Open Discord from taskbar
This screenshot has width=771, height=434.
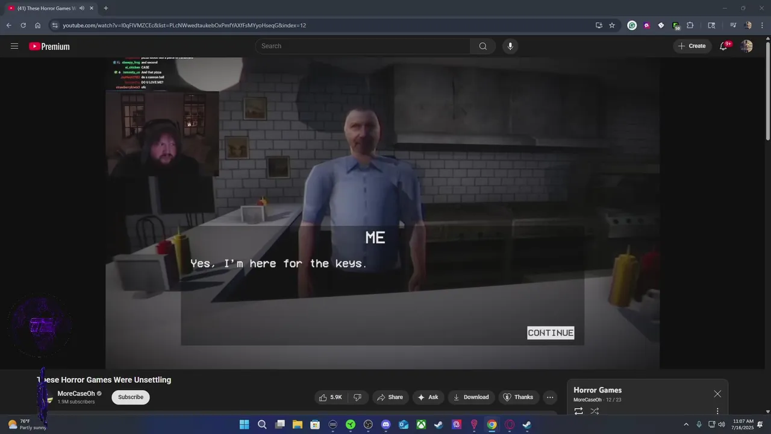385,424
